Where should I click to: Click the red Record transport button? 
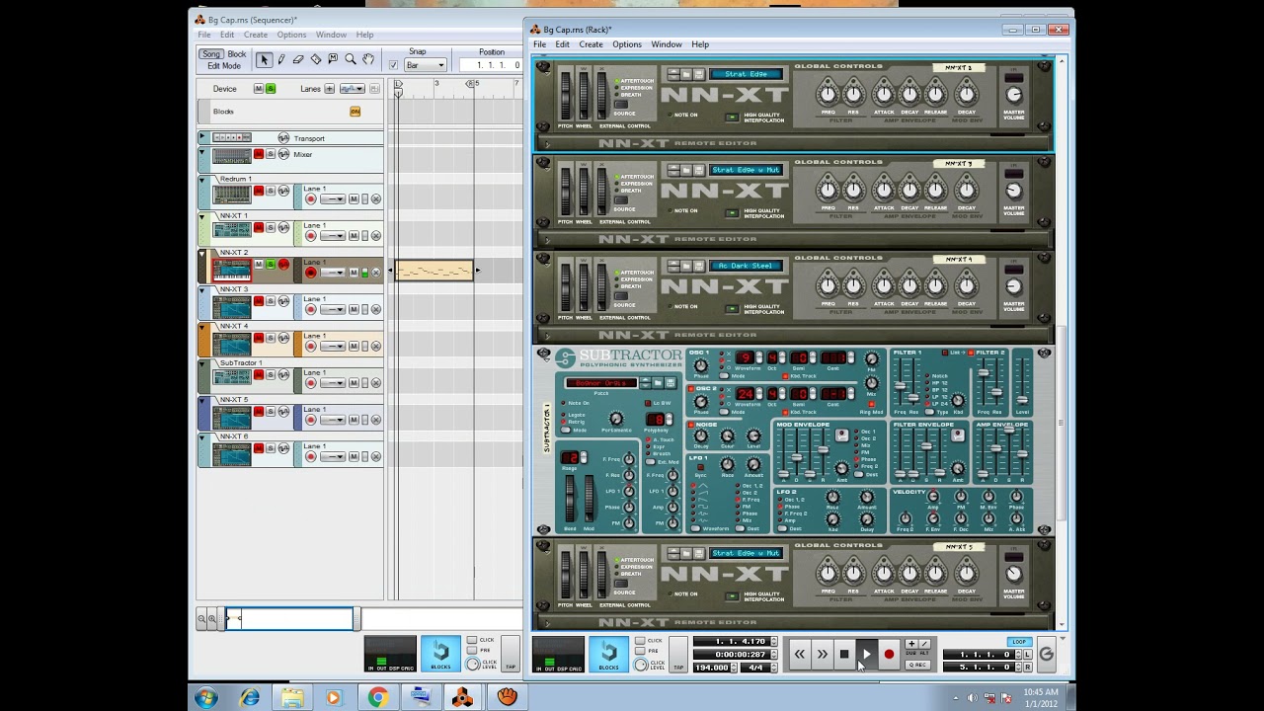(x=889, y=654)
